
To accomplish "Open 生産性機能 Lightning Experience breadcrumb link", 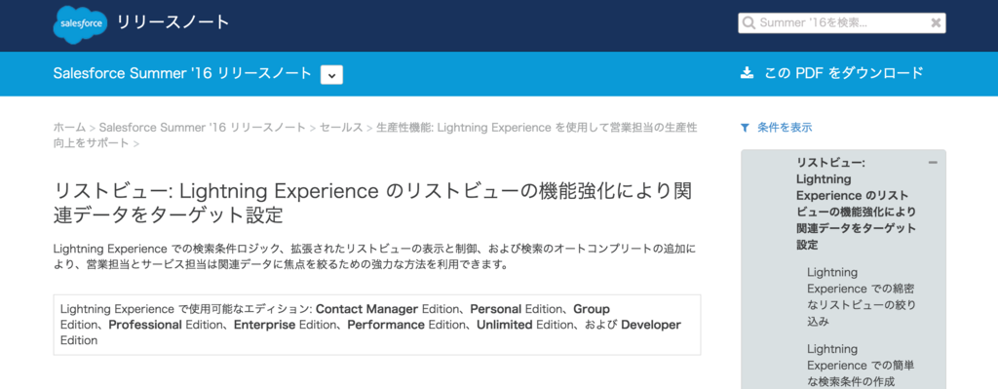I will (x=375, y=135).
